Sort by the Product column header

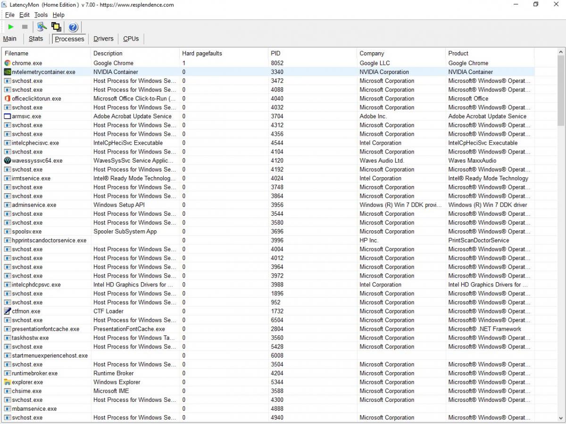point(490,53)
